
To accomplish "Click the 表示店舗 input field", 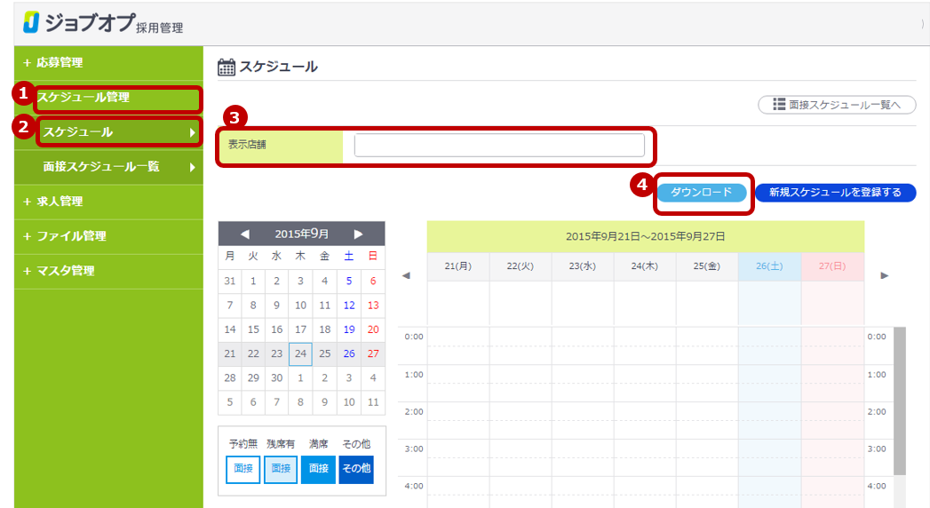I will pos(499,146).
